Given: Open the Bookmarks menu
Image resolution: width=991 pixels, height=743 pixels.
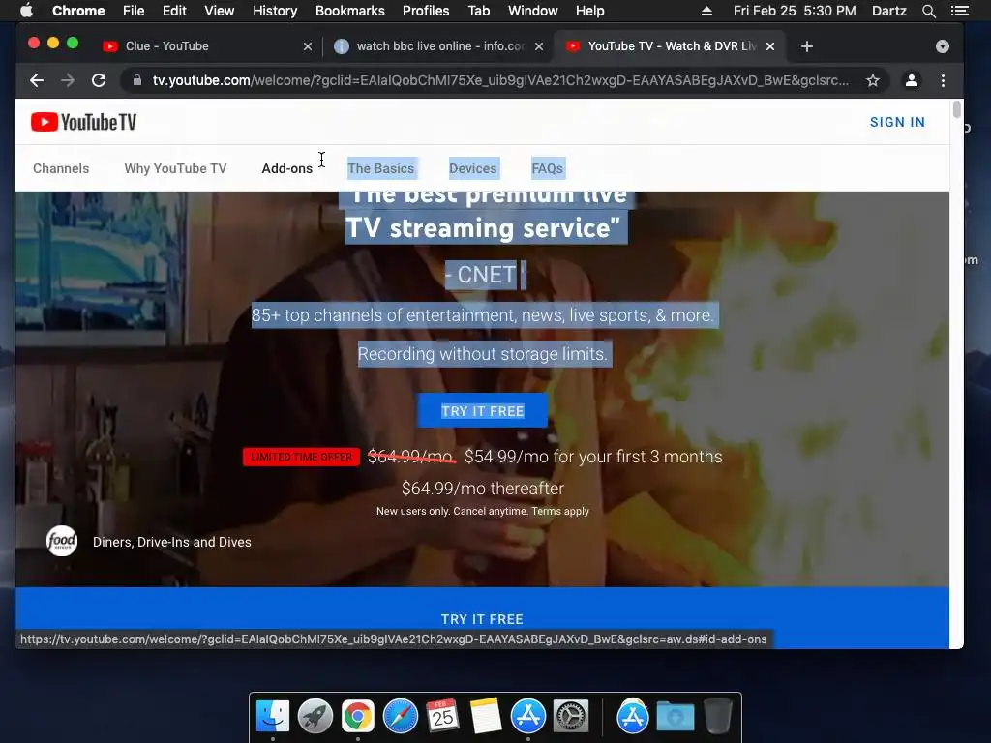Looking at the screenshot, I should [x=350, y=11].
